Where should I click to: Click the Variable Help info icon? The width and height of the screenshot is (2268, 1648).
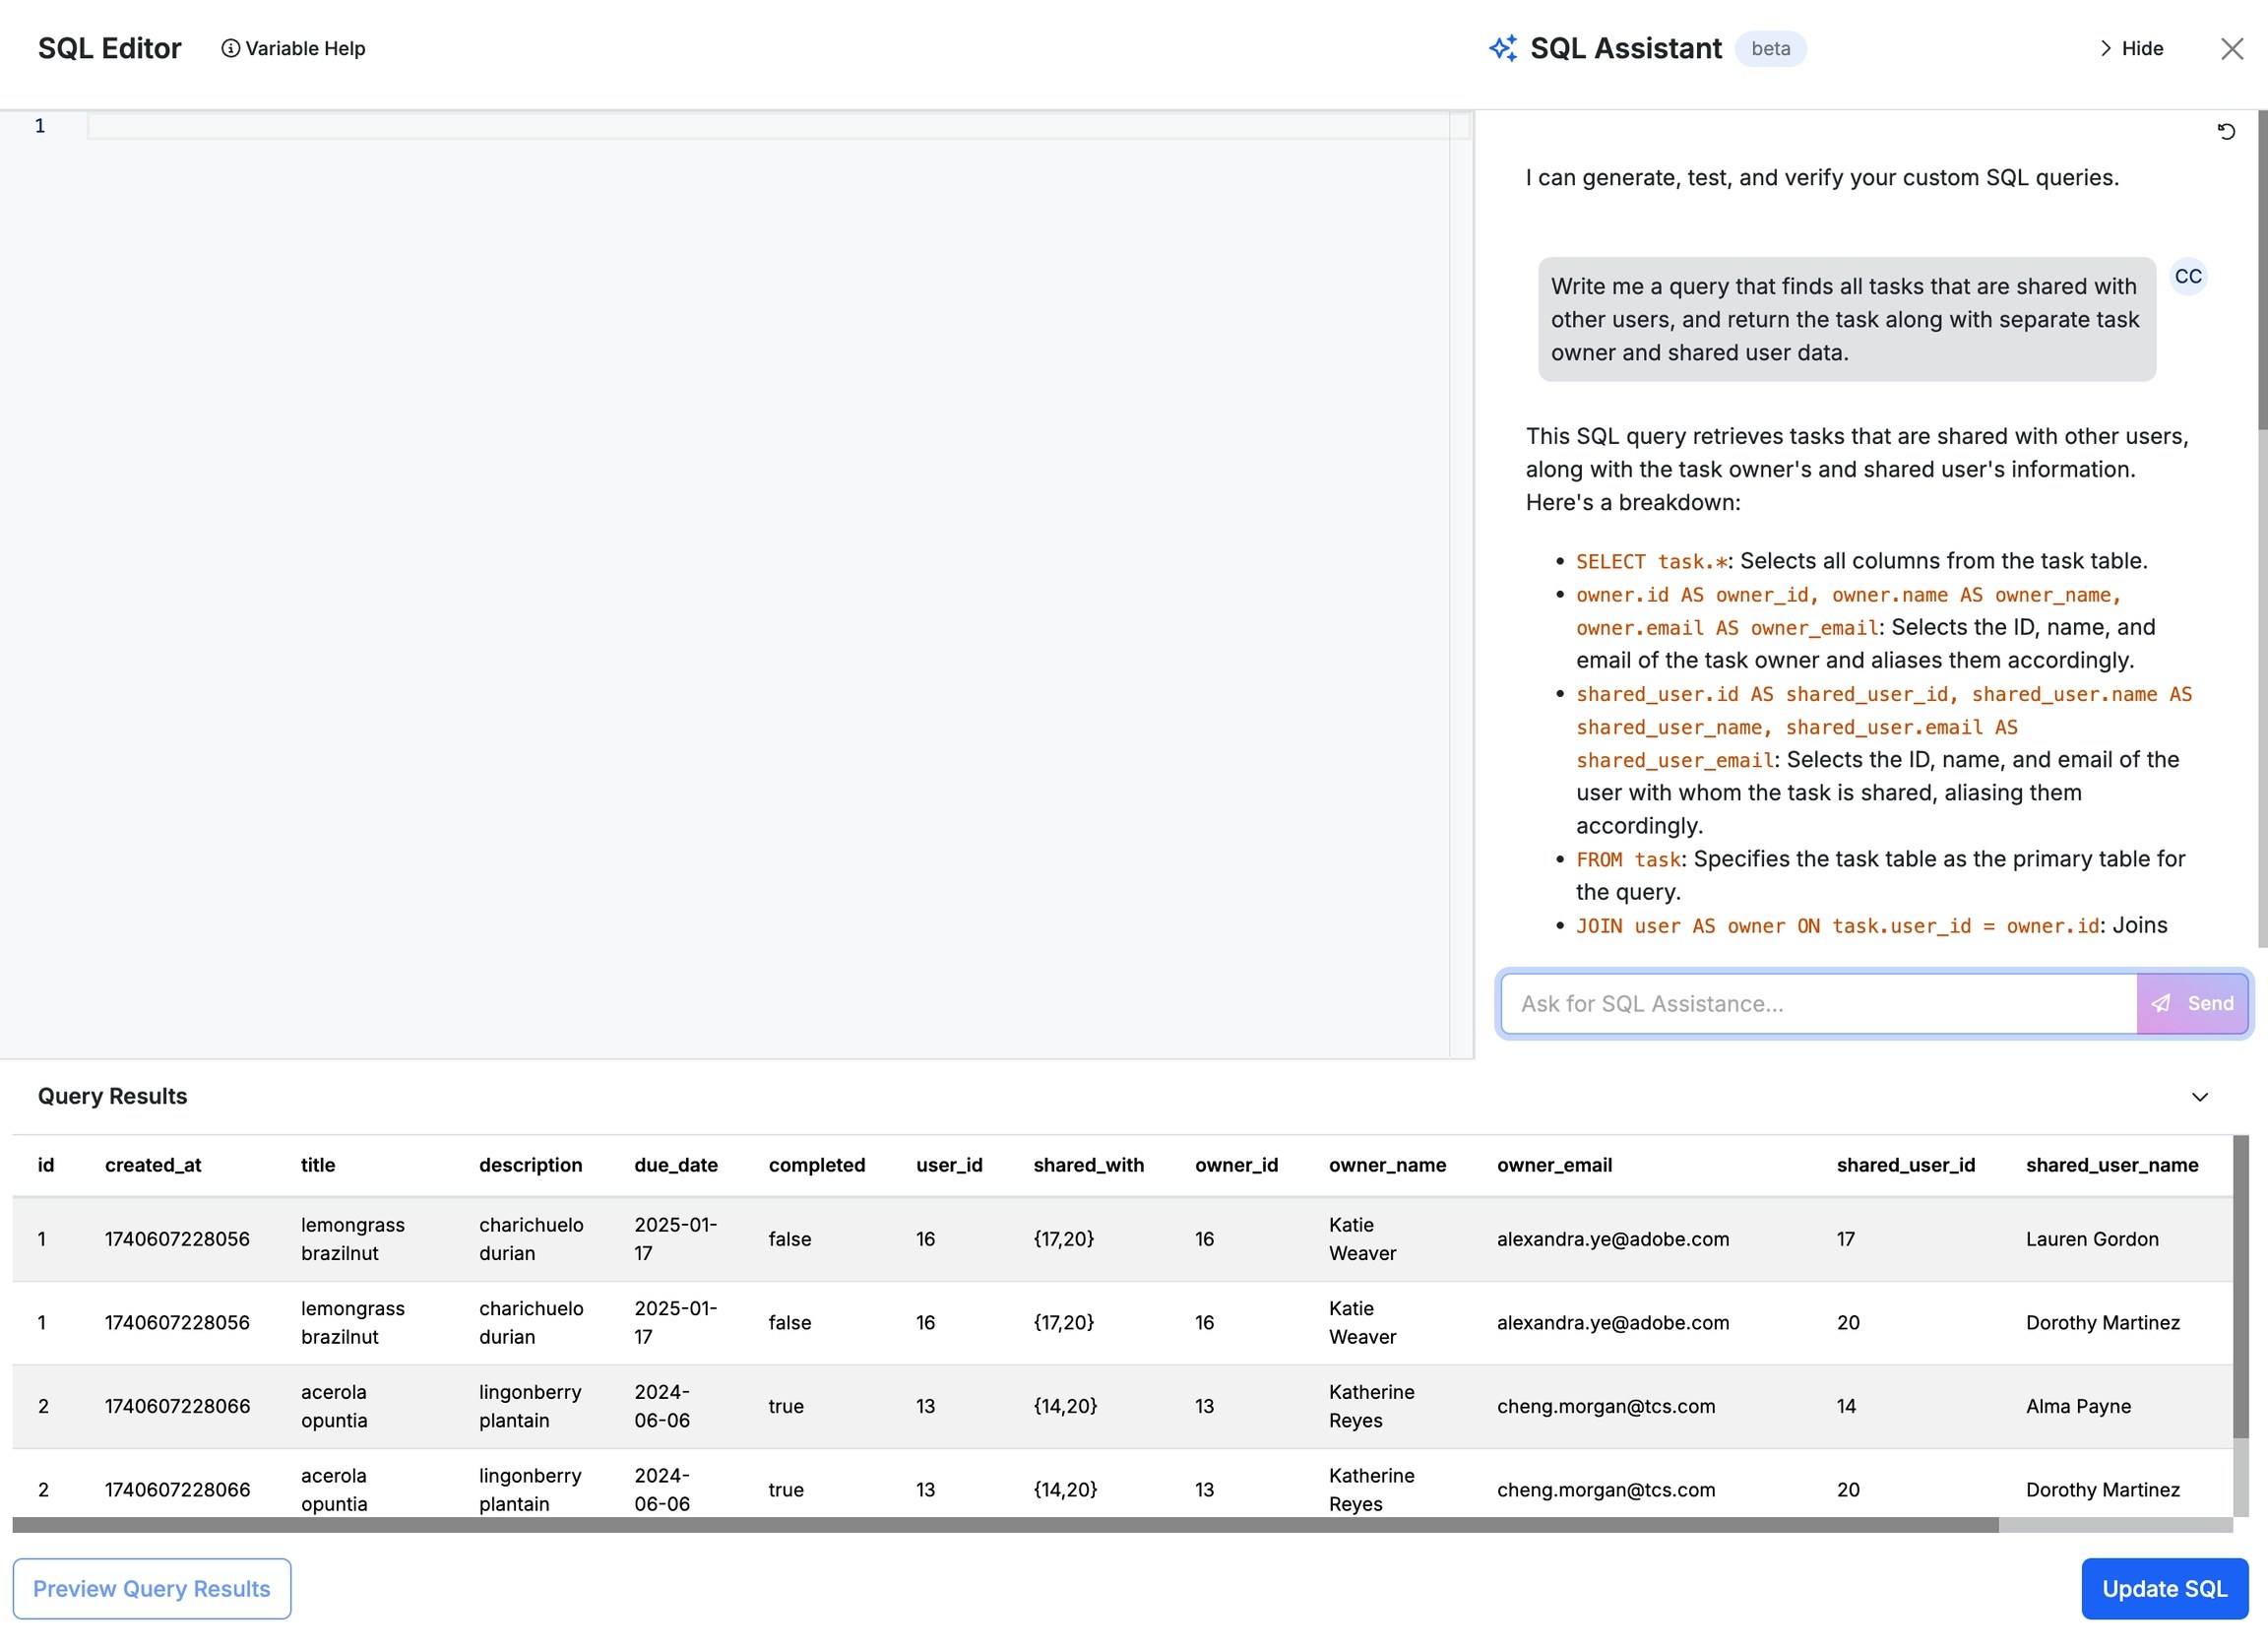coord(230,48)
